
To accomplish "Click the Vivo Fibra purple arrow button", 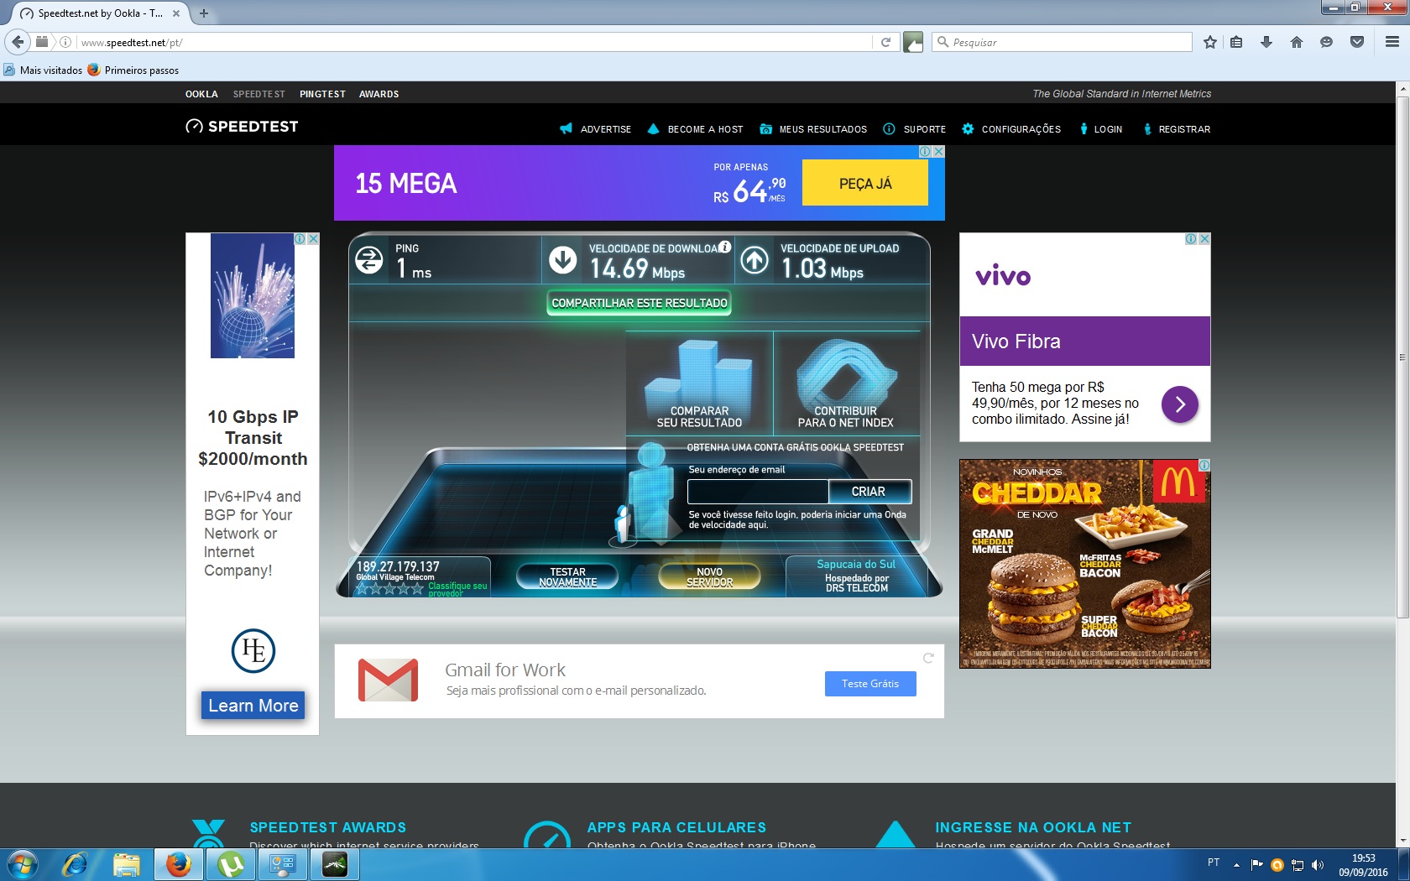I will [1180, 404].
